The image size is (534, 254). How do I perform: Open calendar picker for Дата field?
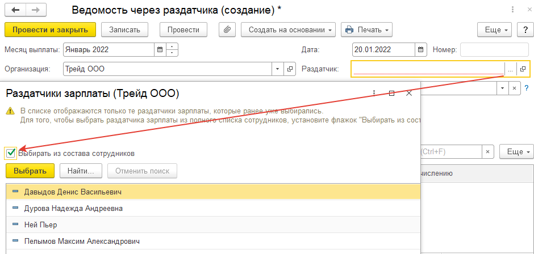421,49
